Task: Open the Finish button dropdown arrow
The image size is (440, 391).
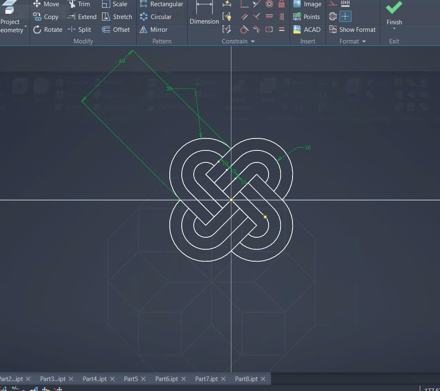Action: pyautogui.click(x=394, y=29)
